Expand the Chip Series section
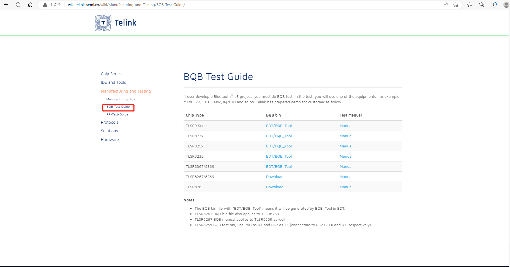Image resolution: width=510 pixels, height=267 pixels. [111, 74]
